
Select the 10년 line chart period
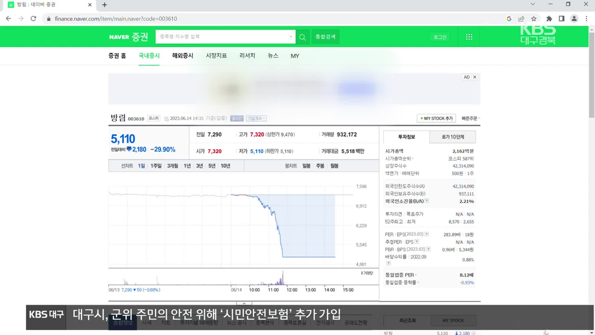(x=225, y=166)
